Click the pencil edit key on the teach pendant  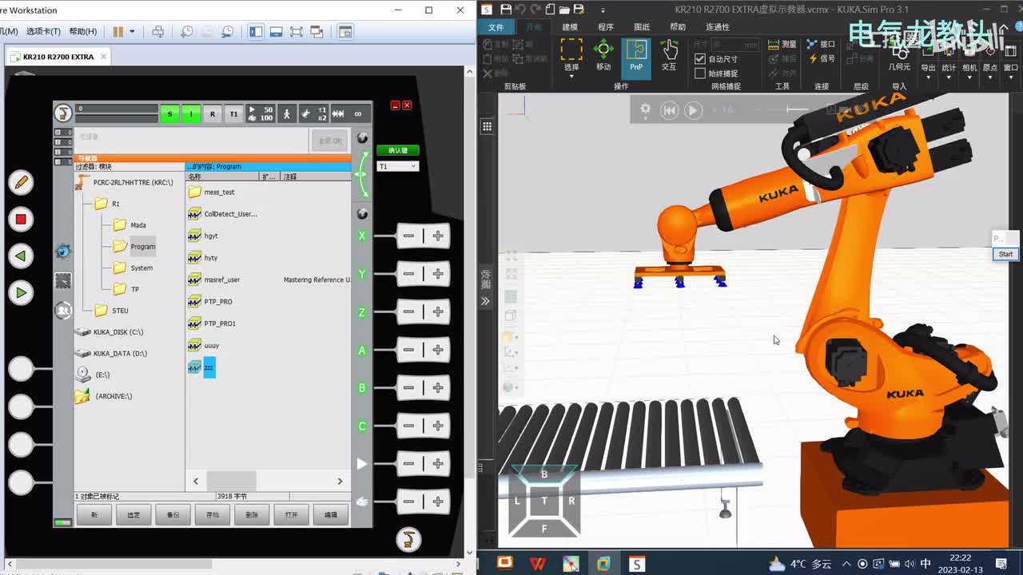click(21, 182)
